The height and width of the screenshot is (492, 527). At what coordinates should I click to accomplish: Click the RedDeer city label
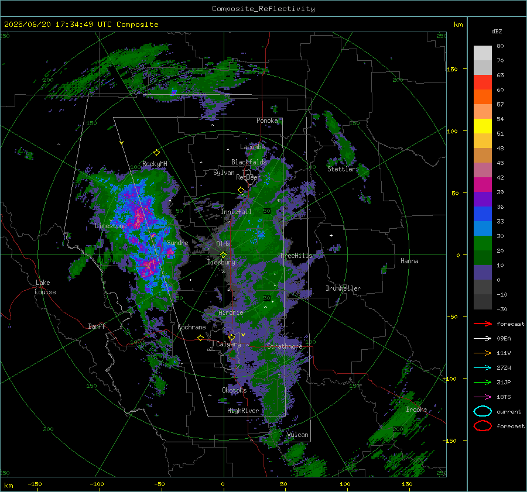[x=248, y=177]
